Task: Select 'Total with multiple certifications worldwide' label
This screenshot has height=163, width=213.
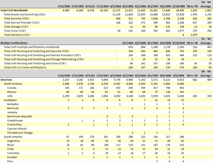Action: (32, 47)
